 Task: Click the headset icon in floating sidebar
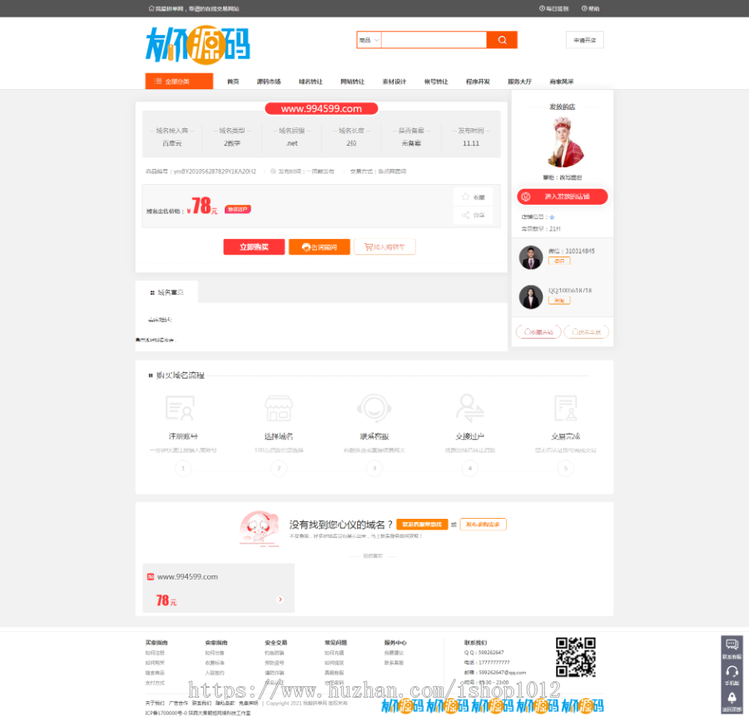(x=732, y=671)
